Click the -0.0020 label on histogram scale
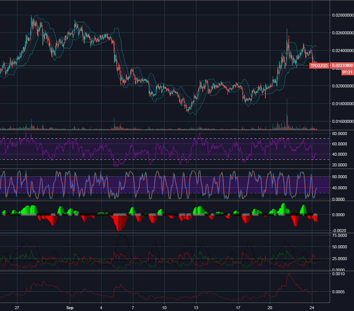This screenshot has width=354, height=311. [339, 231]
